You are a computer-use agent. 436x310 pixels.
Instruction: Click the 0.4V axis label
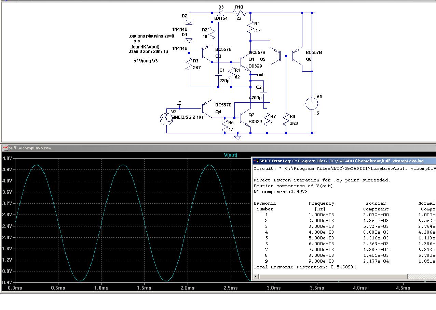pyautogui.click(x=8, y=283)
